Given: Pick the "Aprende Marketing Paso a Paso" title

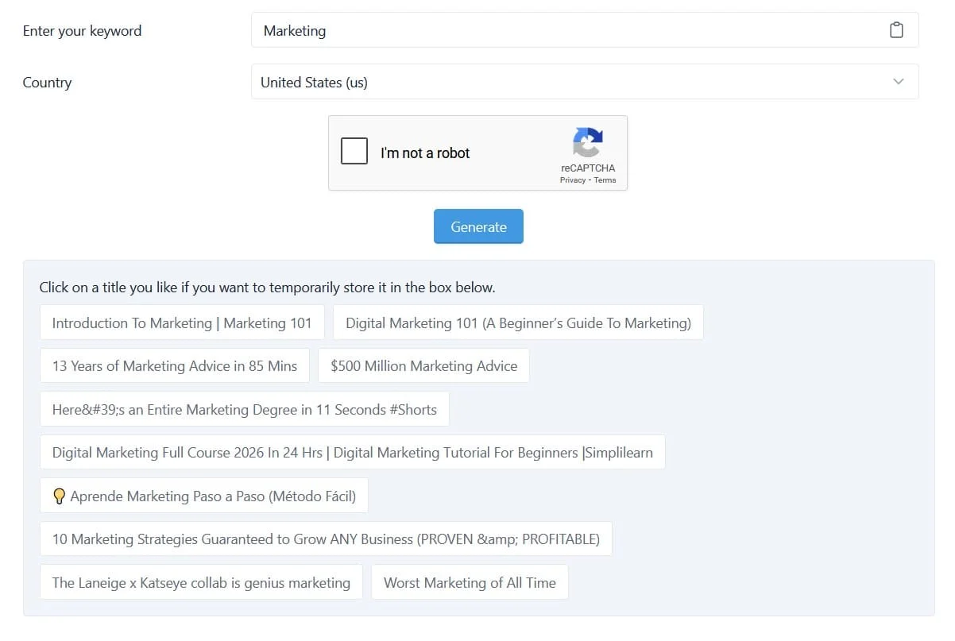Looking at the screenshot, I should pyautogui.click(x=203, y=495).
